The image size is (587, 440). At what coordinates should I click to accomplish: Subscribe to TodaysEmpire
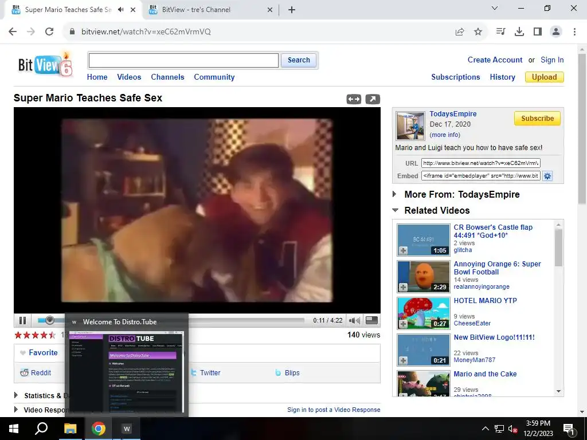pos(537,118)
